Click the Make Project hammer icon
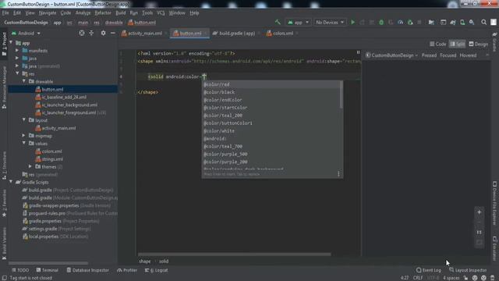Image resolution: width=499 pixels, height=281 pixels. tap(278, 23)
